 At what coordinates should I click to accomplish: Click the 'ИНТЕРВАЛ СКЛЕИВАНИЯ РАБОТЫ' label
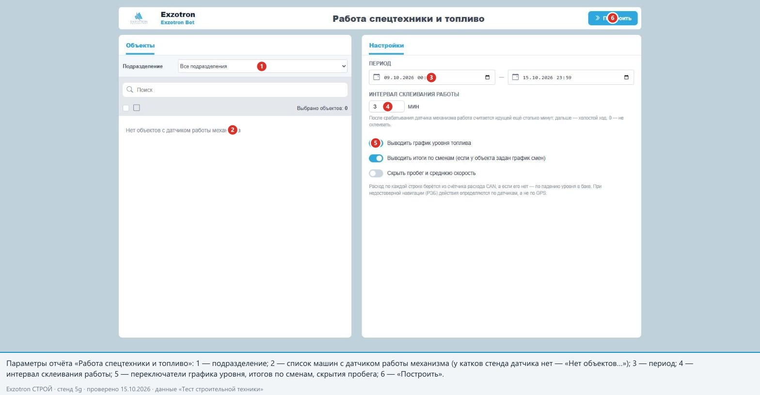414,95
